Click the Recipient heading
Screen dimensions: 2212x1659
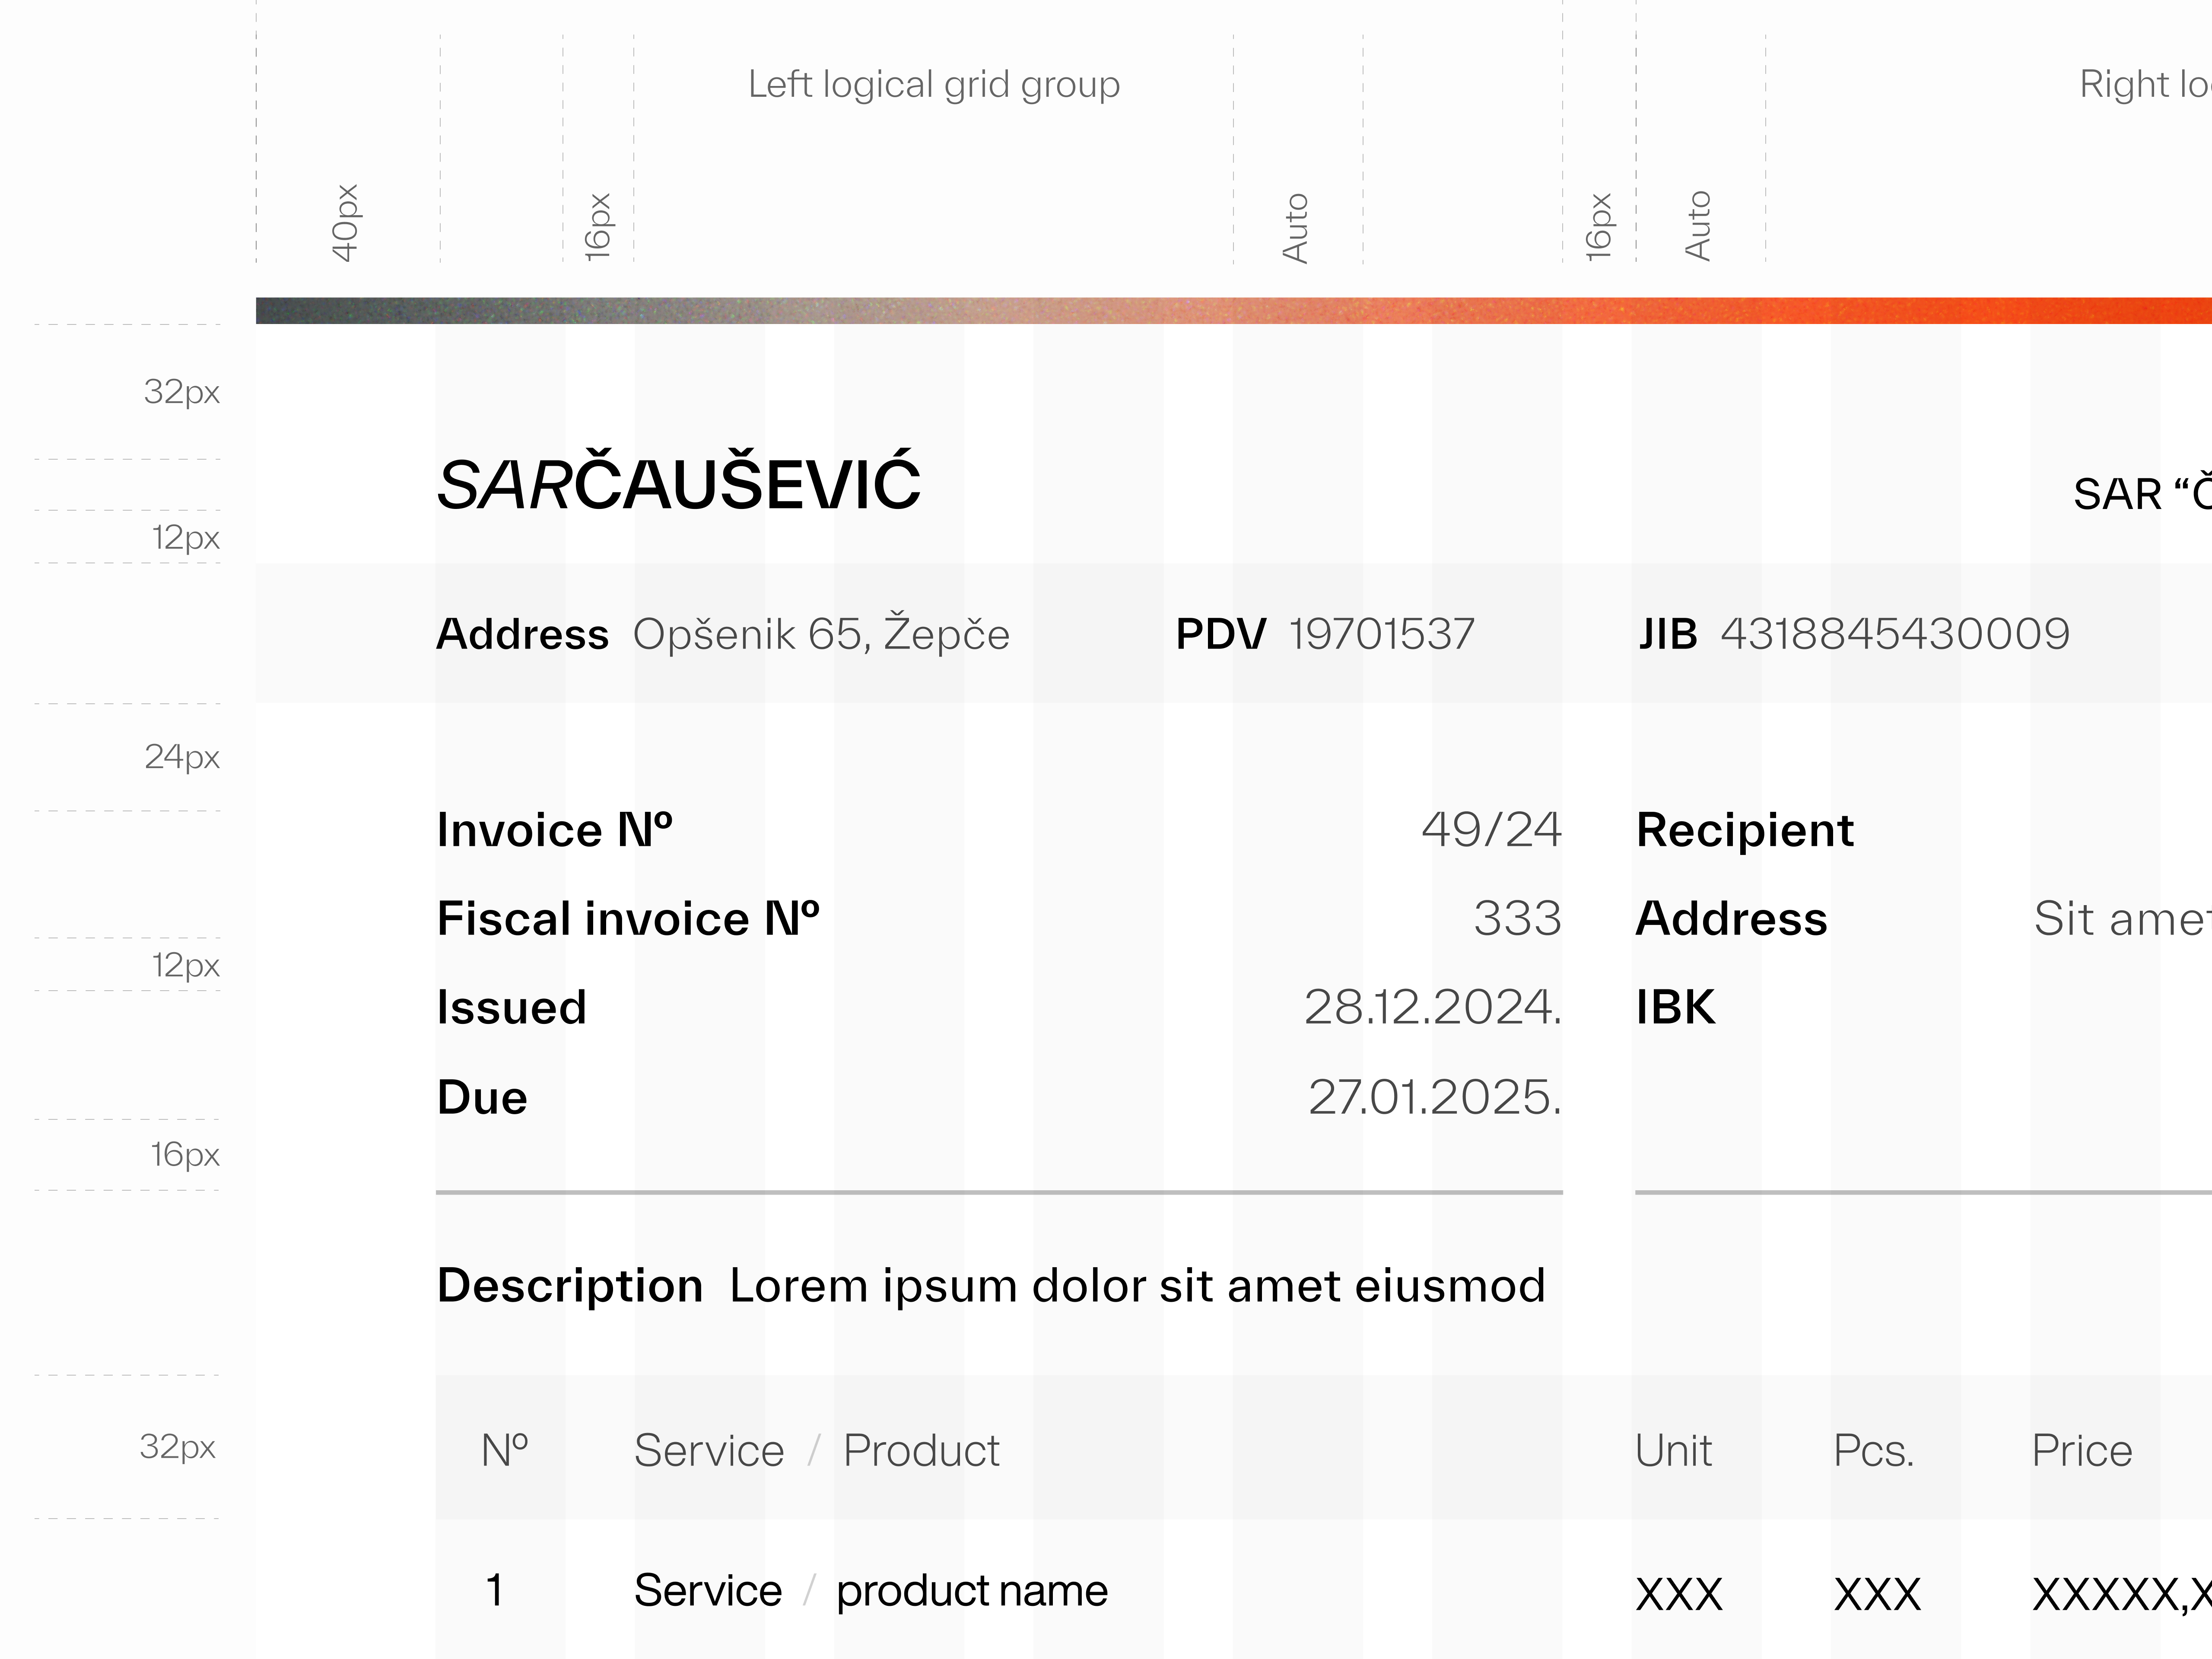(x=1744, y=830)
